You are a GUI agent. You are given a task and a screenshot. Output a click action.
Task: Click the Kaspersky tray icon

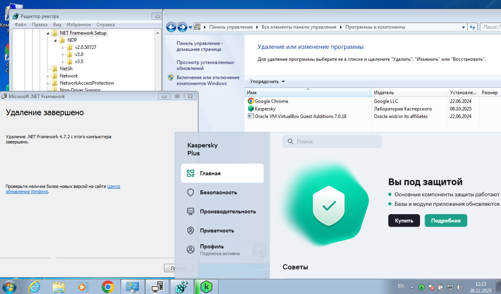point(422,287)
